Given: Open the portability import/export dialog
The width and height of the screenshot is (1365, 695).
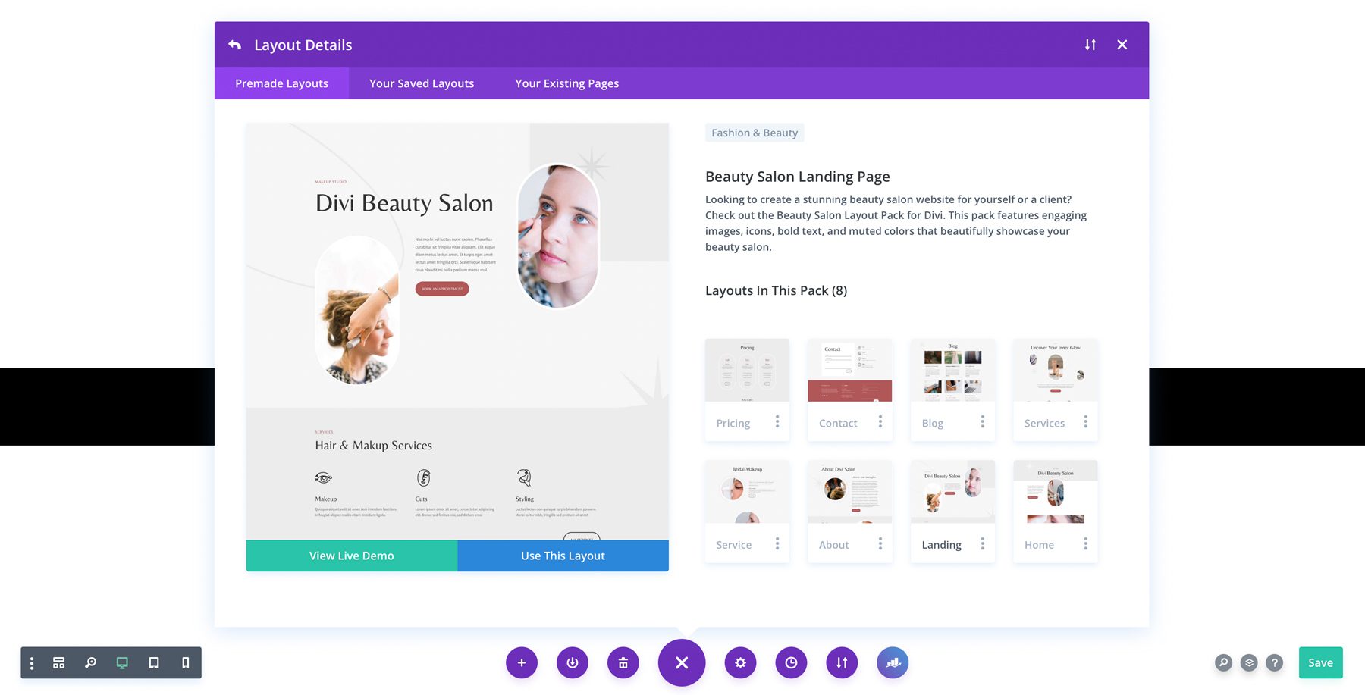Looking at the screenshot, I should [842, 662].
